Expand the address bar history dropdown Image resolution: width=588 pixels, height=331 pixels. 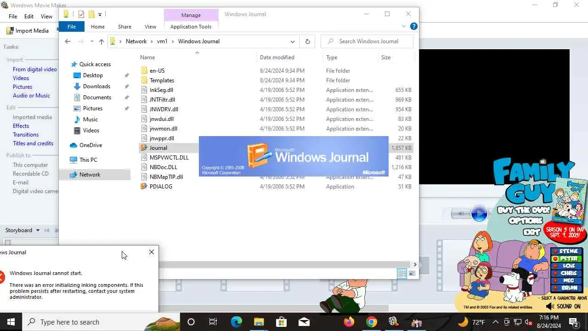(292, 41)
